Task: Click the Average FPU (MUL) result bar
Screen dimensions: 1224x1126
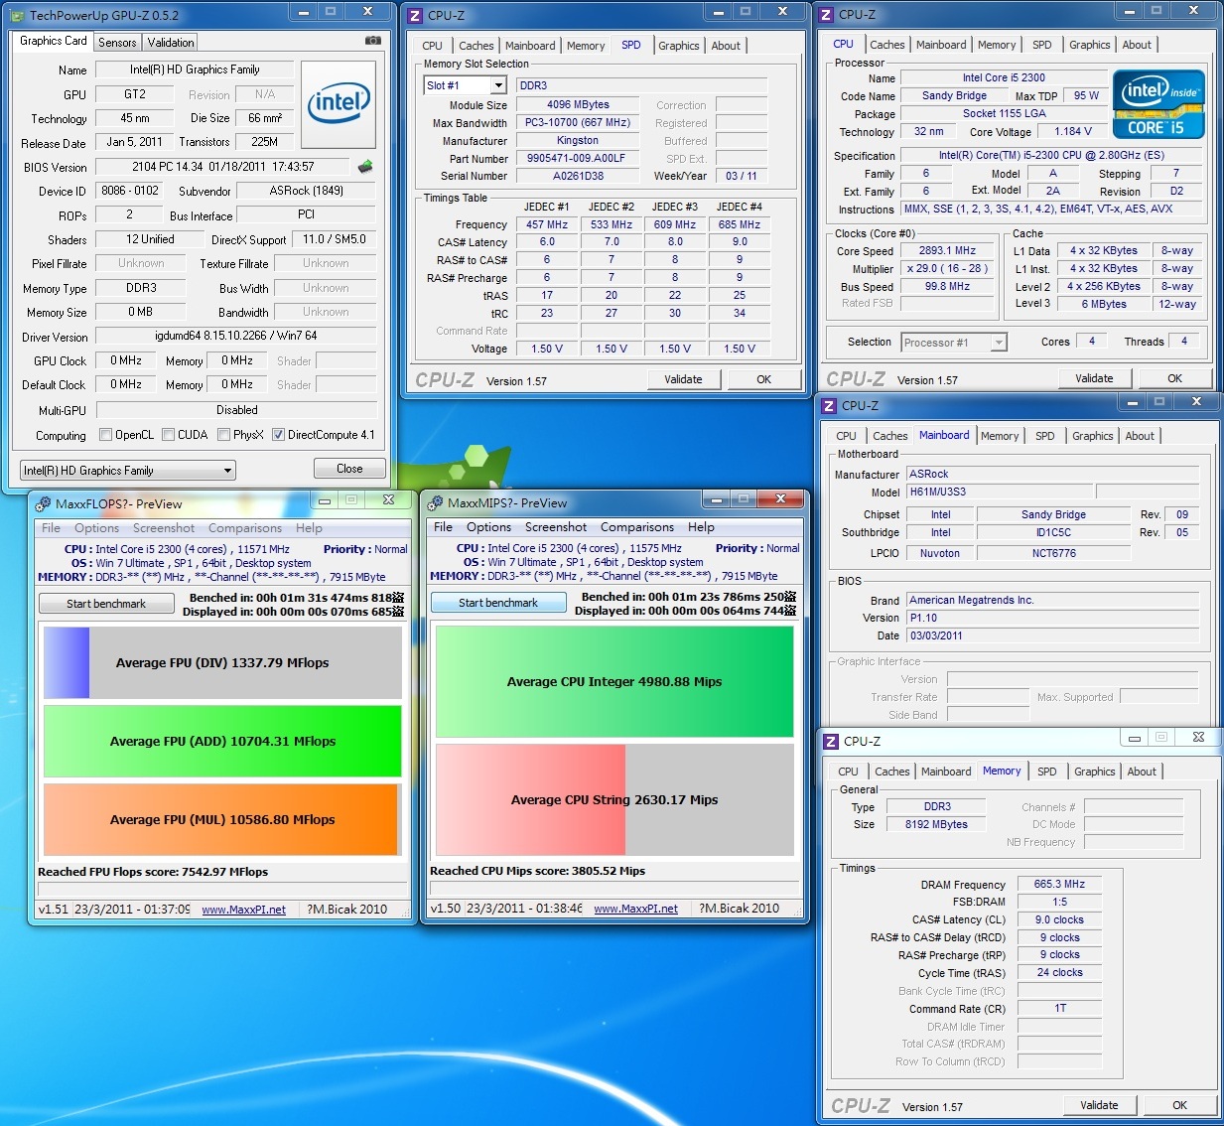Action: (x=222, y=819)
